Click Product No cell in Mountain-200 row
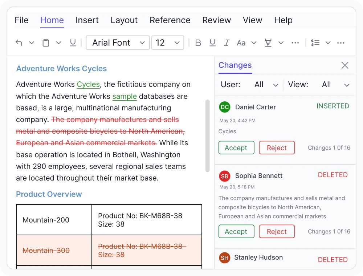 click(x=147, y=220)
